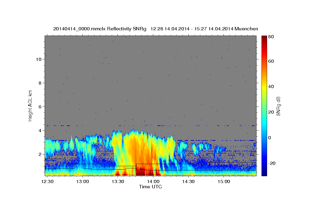The image size is (317, 211).
Task: Click the height tick label 6
Action: click(x=40, y=107)
